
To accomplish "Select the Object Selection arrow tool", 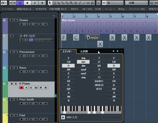I will tap(50, 3).
